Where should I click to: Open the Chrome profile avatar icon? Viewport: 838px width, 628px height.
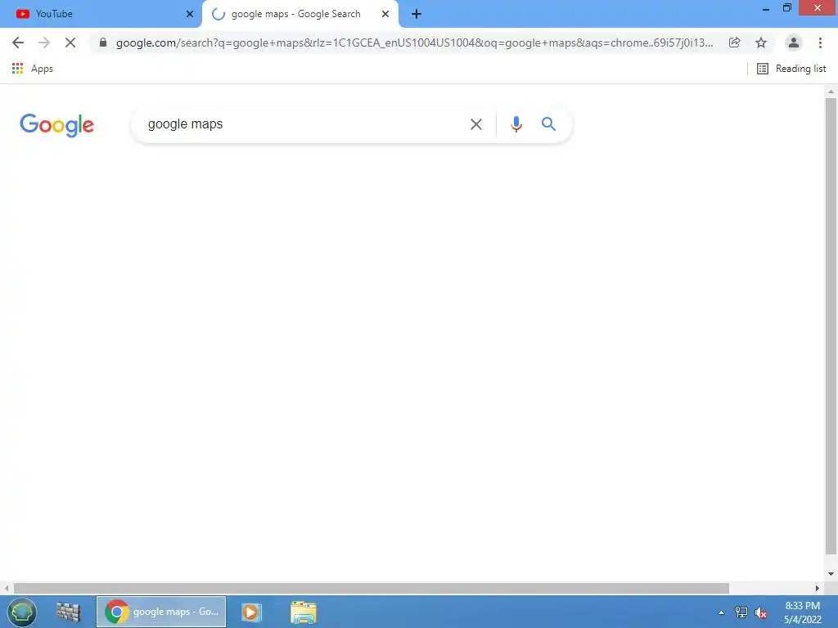click(x=793, y=43)
